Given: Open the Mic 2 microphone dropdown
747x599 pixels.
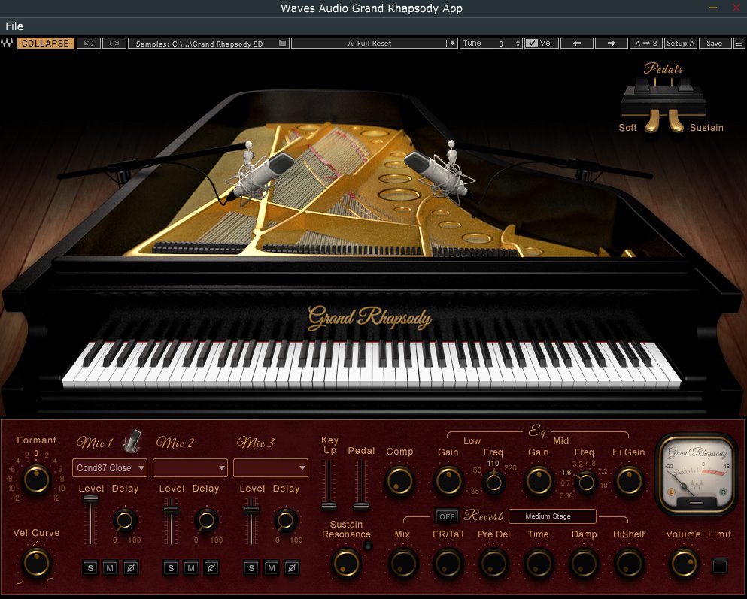Looking at the screenshot, I should (190, 467).
